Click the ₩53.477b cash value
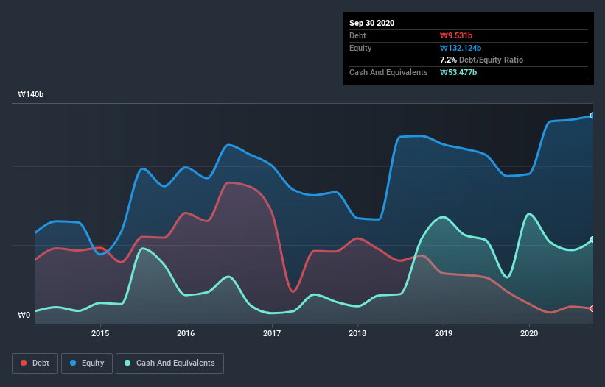Screen dimensions: 605x387 [458, 72]
